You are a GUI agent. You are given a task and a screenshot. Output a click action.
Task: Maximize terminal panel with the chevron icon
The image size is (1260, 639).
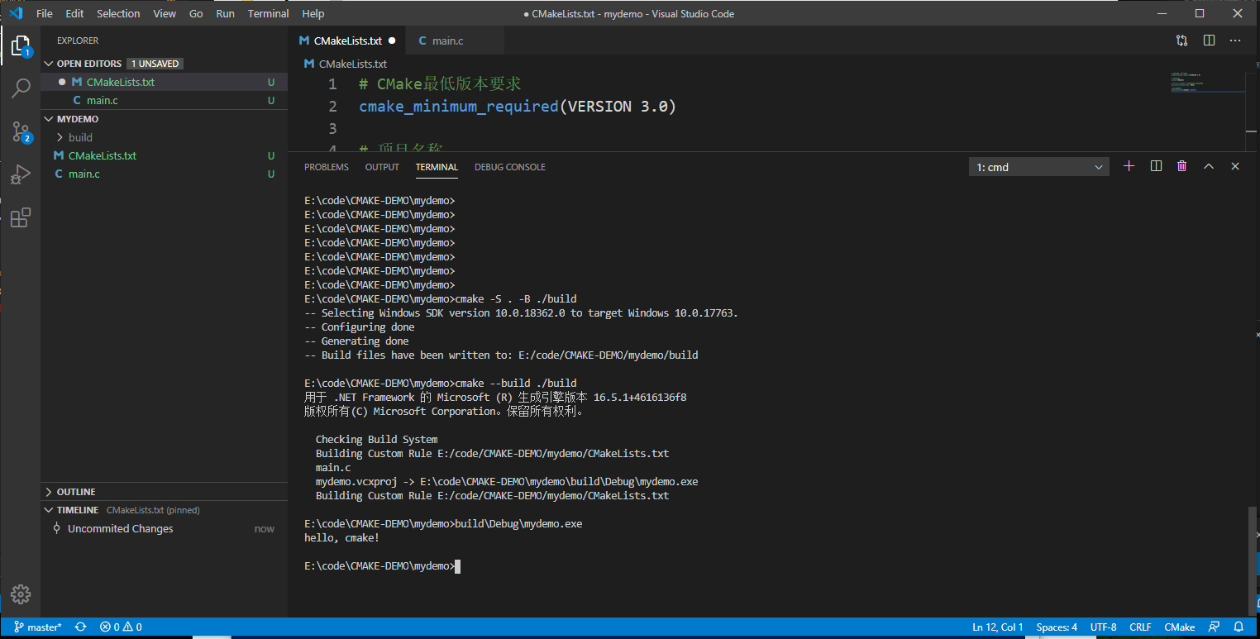pos(1209,165)
